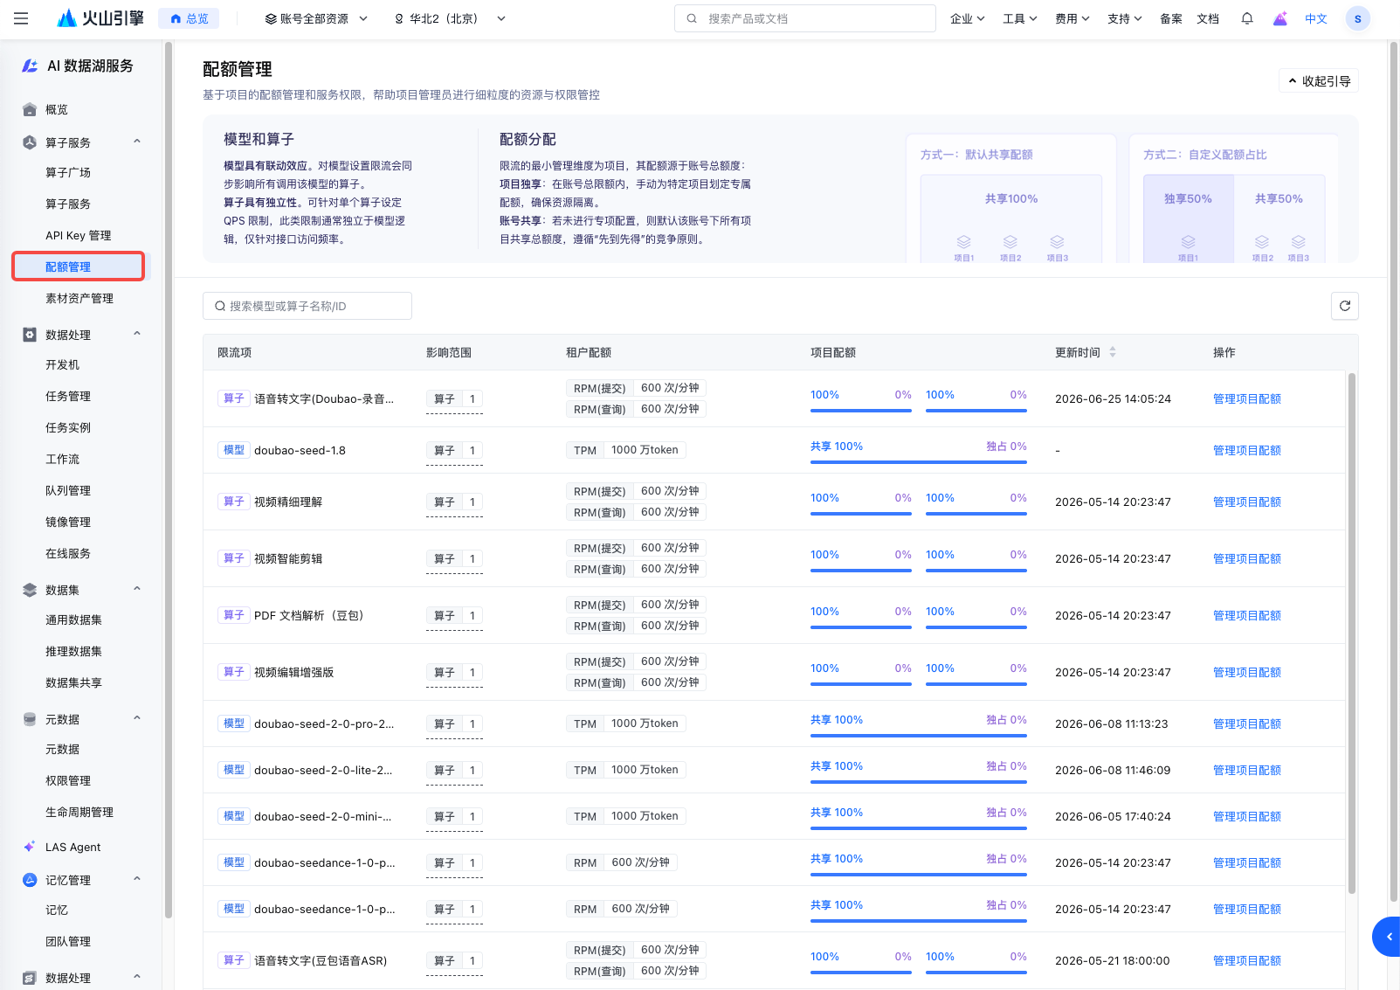Click 管理项目配额 for doubao-seed-1.8
This screenshot has height=990, width=1400.
(1247, 450)
